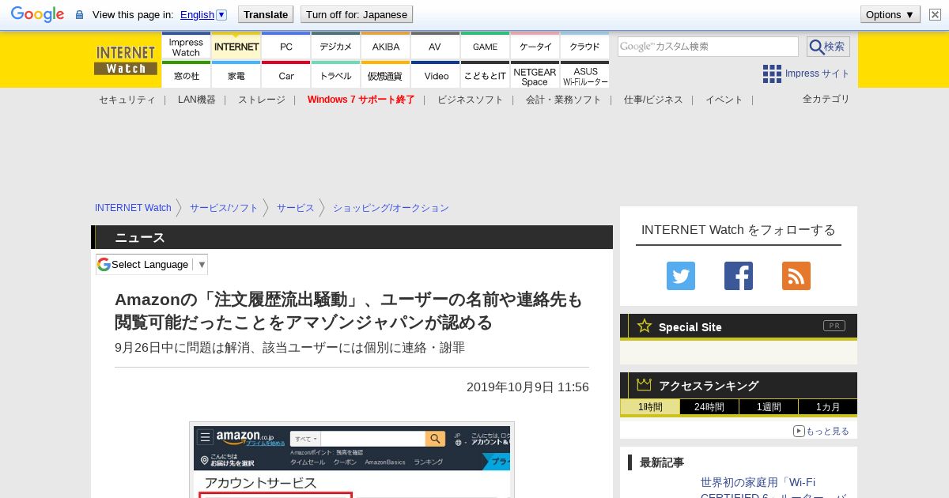Open the RSS feed icon
Image resolution: width=949 pixels, height=498 pixels.
(x=796, y=276)
